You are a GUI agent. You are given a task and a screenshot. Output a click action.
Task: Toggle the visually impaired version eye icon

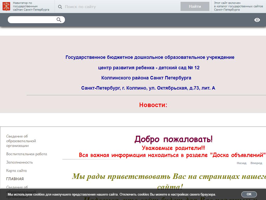tap(257, 20)
